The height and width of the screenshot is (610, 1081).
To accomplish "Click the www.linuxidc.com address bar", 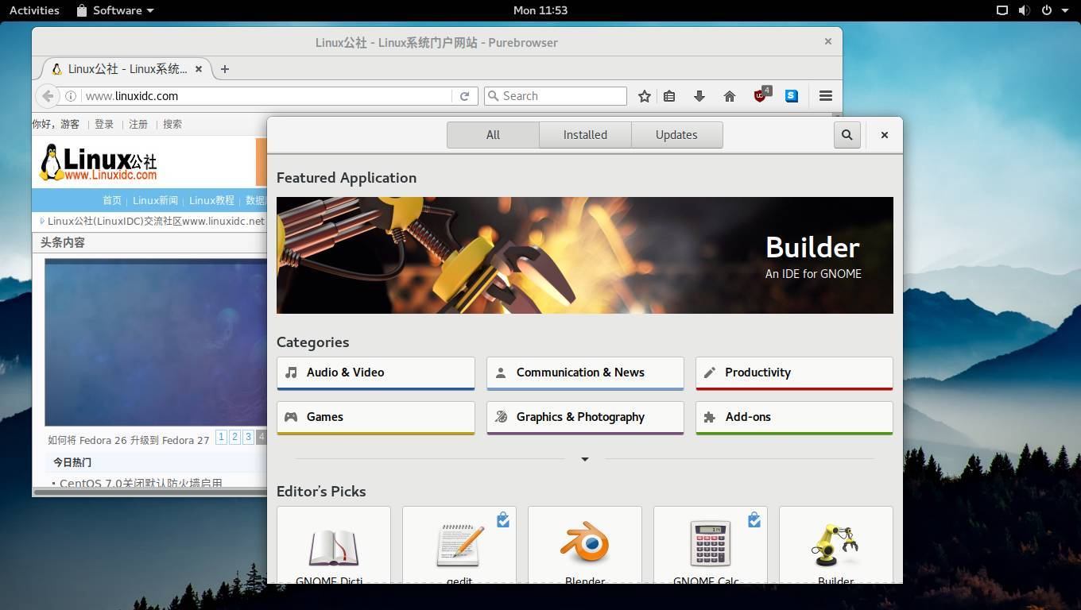I will pyautogui.click(x=266, y=96).
